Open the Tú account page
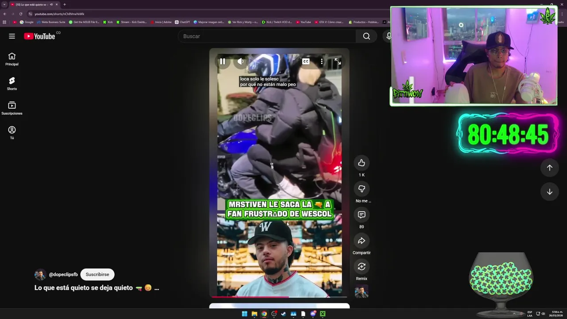This screenshot has height=319, width=567. coord(12,132)
